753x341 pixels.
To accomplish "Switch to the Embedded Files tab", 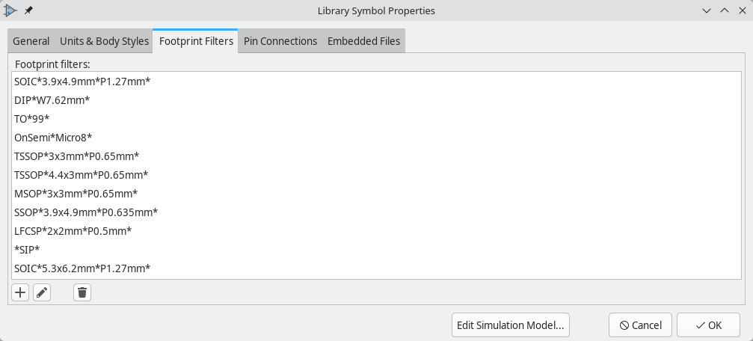I will (363, 41).
